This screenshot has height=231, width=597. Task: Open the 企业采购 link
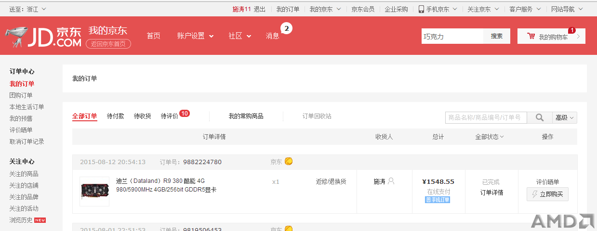pos(396,9)
